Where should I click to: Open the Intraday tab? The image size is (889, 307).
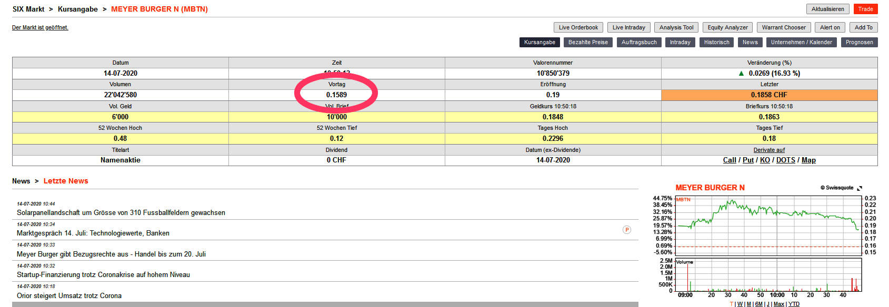tap(680, 42)
